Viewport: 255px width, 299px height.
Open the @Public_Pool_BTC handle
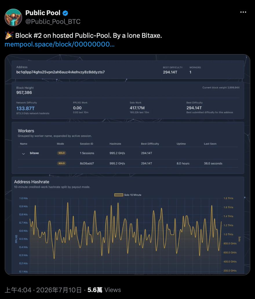point(53,22)
